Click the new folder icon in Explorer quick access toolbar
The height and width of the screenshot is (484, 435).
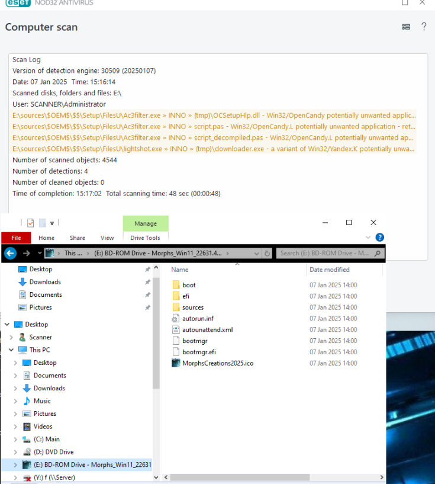pyautogui.click(x=43, y=223)
